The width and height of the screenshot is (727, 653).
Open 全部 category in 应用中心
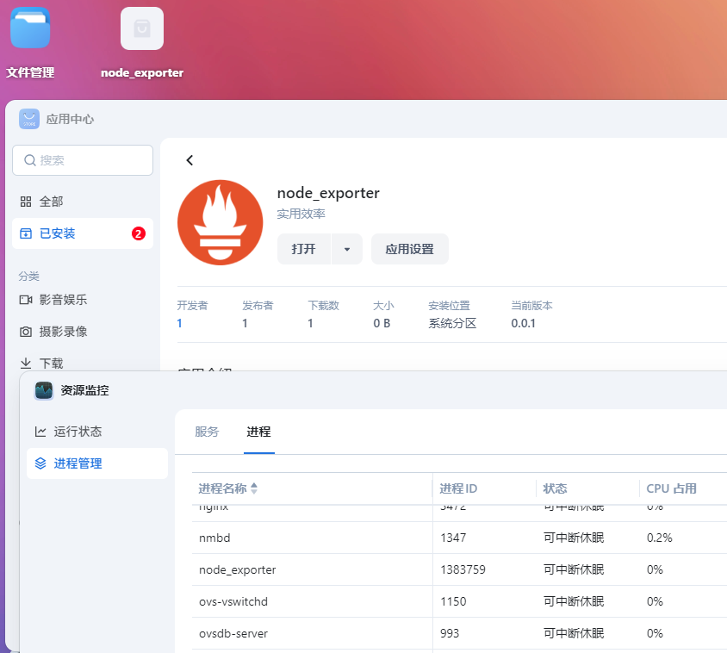(x=83, y=202)
